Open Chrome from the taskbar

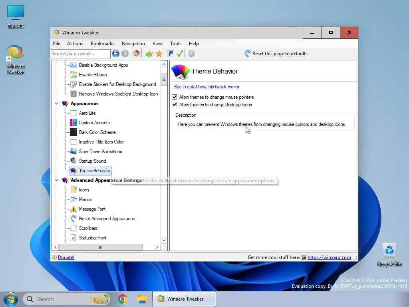(x=122, y=299)
